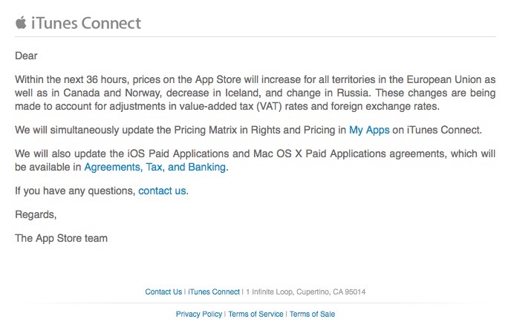Click the iTunes Connect header title
The image size is (511, 333).
86,24
